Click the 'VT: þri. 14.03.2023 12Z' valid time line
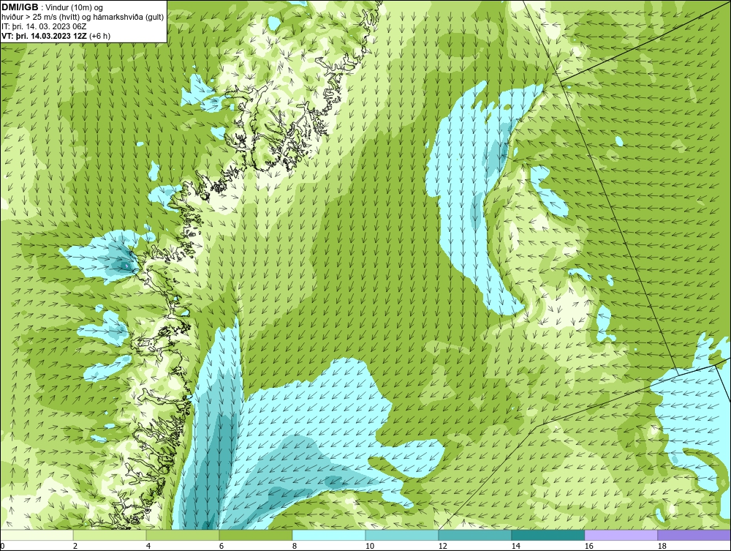The width and height of the screenshot is (731, 551). [x=56, y=35]
